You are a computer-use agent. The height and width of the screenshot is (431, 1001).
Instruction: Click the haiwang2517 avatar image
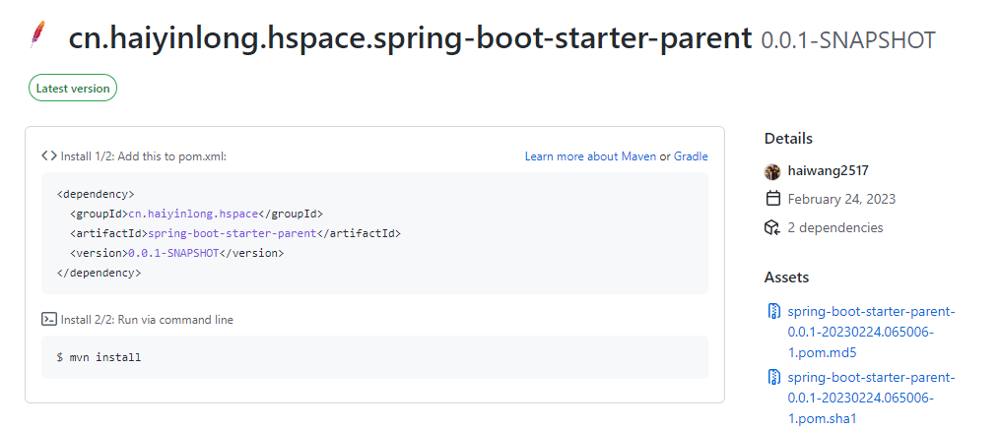pyautogui.click(x=772, y=171)
